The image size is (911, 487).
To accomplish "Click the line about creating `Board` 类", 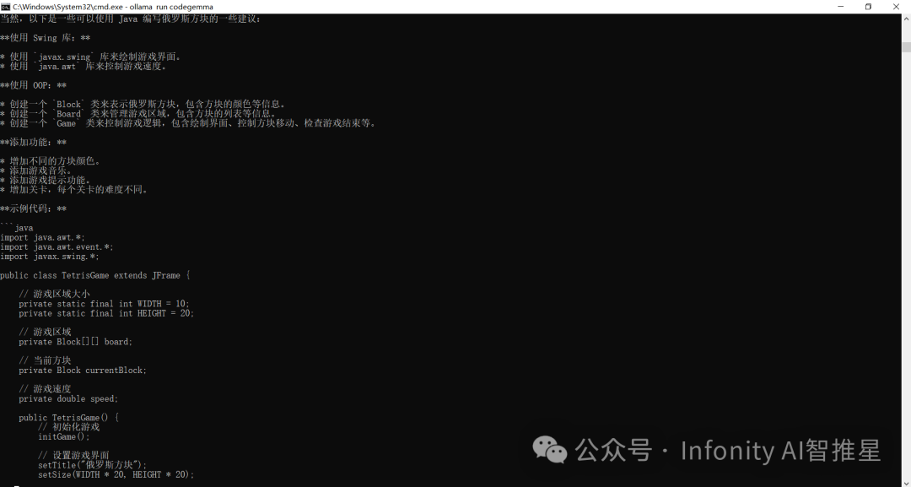I will click(138, 114).
